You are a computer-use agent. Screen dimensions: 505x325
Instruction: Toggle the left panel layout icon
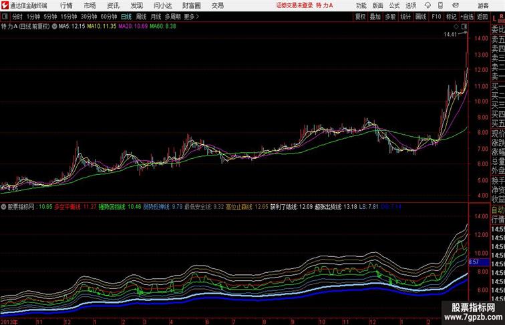(5, 17)
